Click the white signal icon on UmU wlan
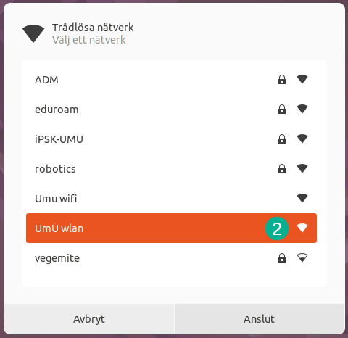348x338 pixels. (x=302, y=228)
